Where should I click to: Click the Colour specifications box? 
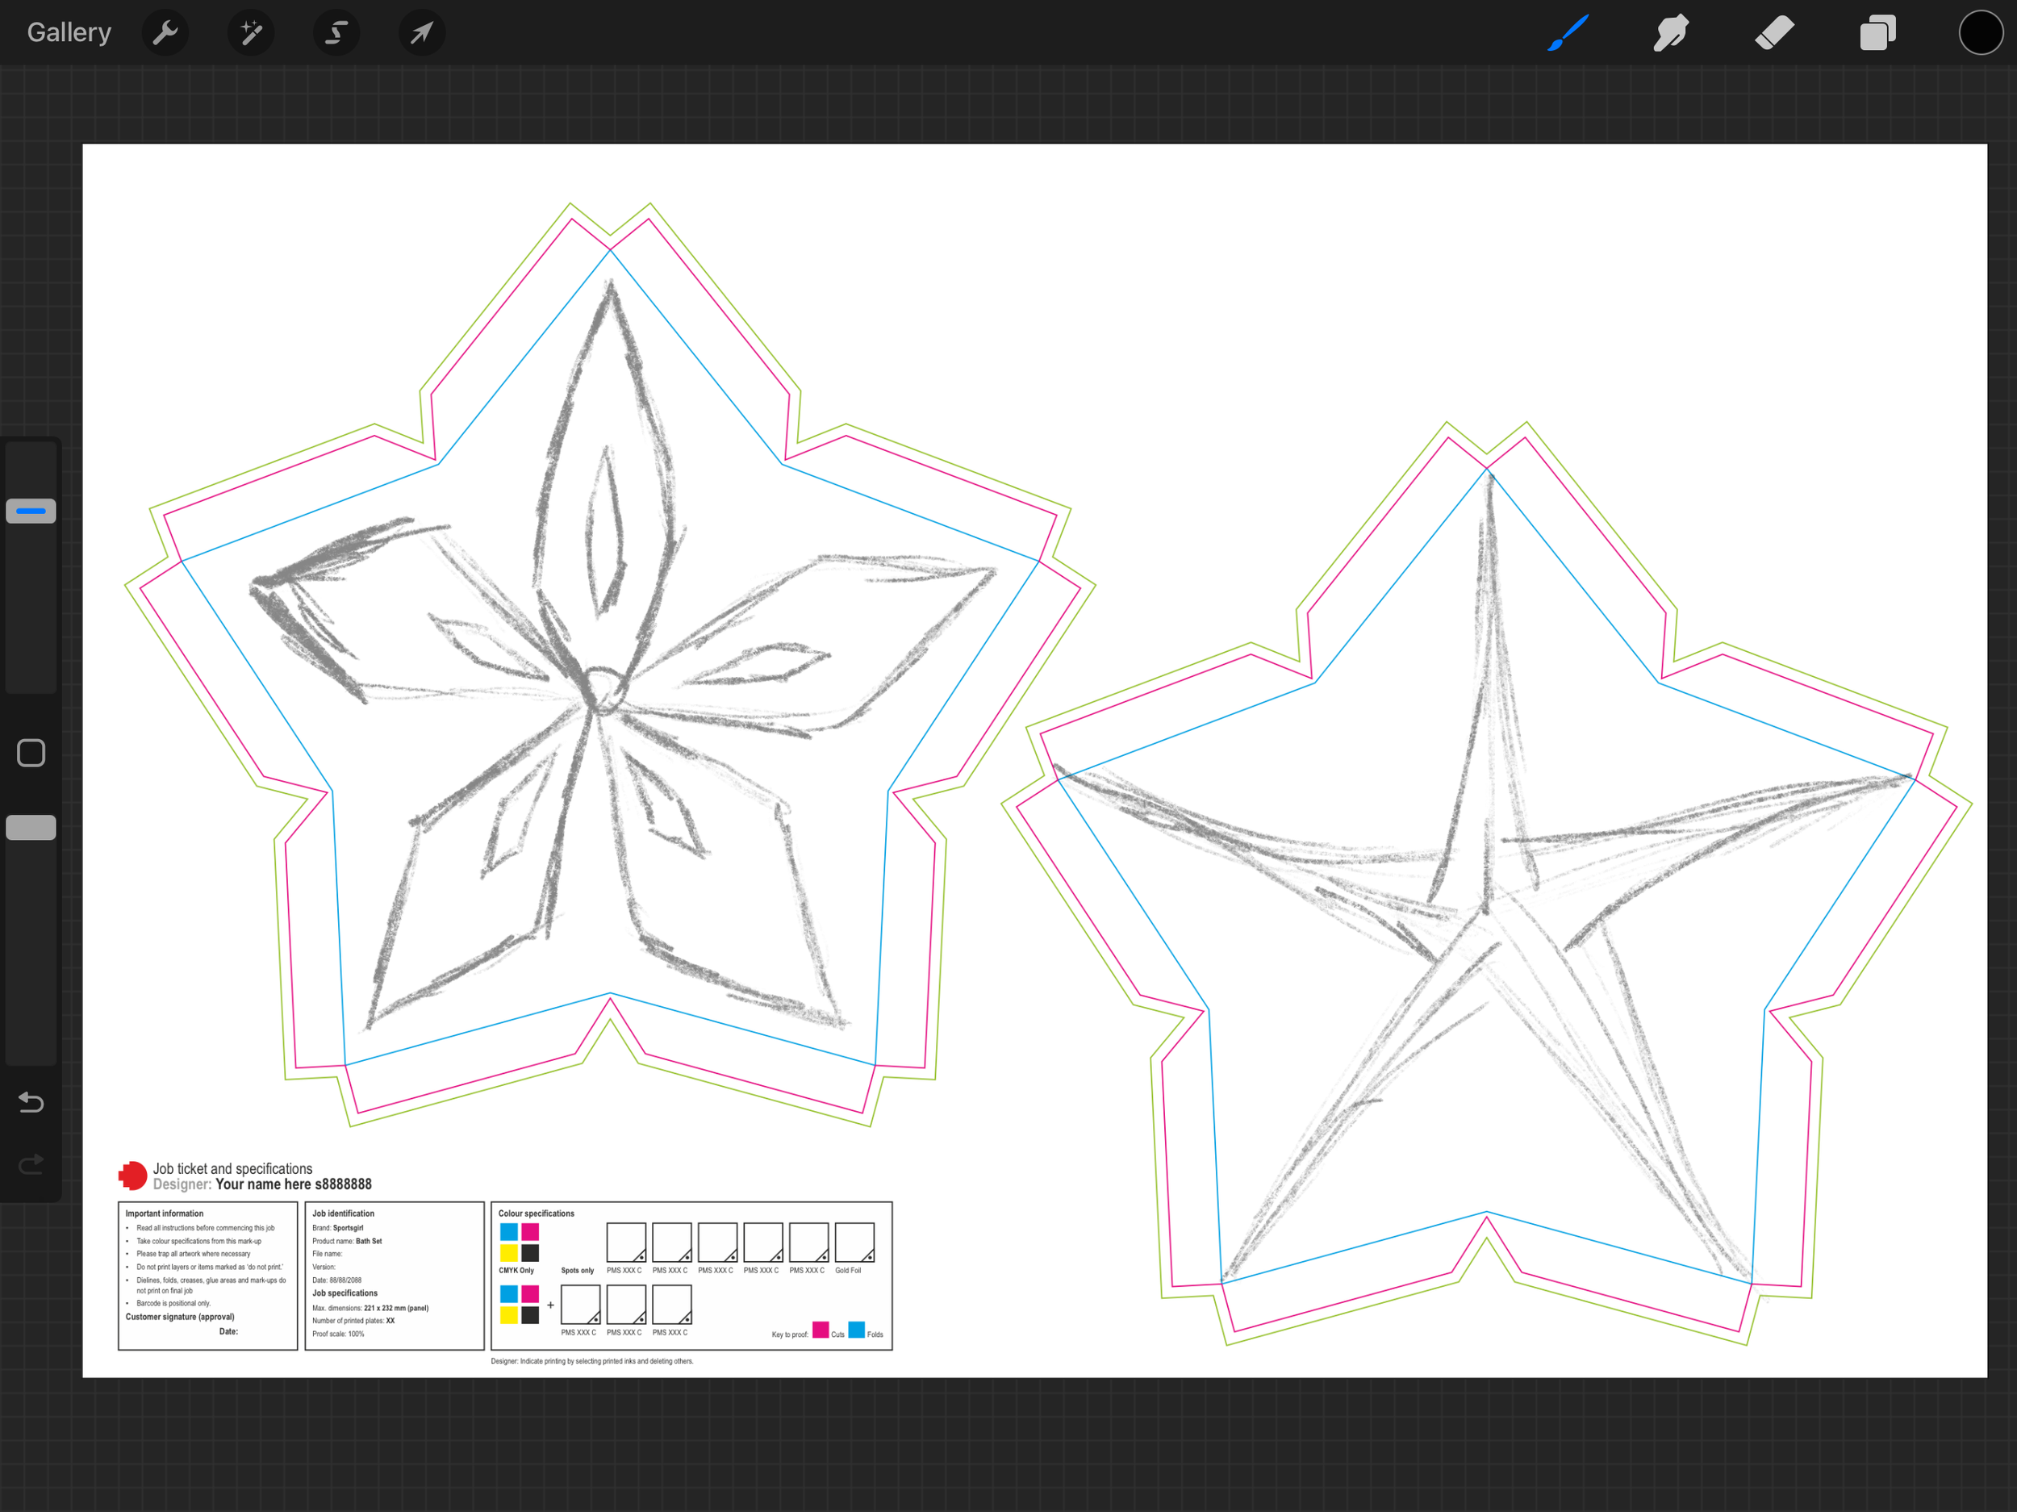pyautogui.click(x=691, y=1275)
